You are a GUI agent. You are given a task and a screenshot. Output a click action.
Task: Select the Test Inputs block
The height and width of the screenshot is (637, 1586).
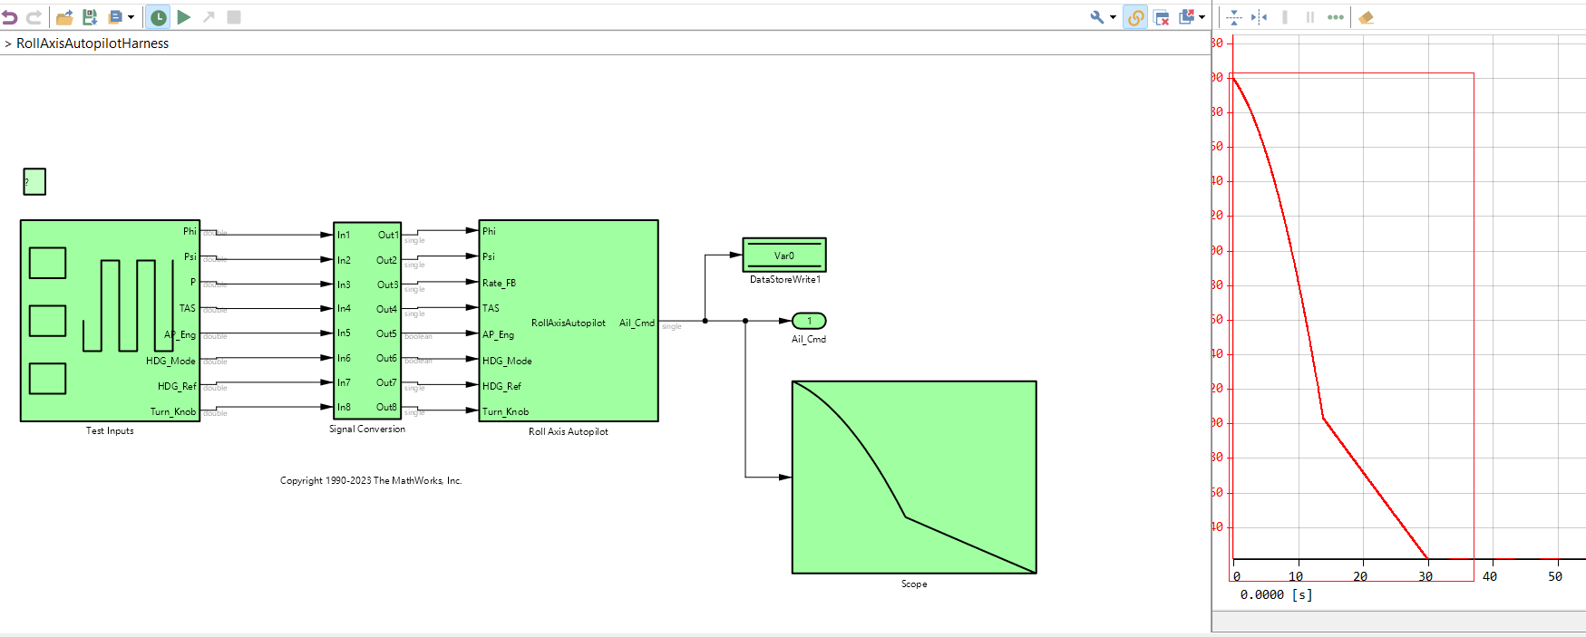[x=110, y=321]
